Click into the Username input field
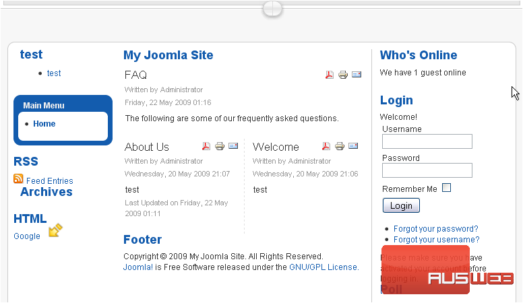 coord(427,141)
